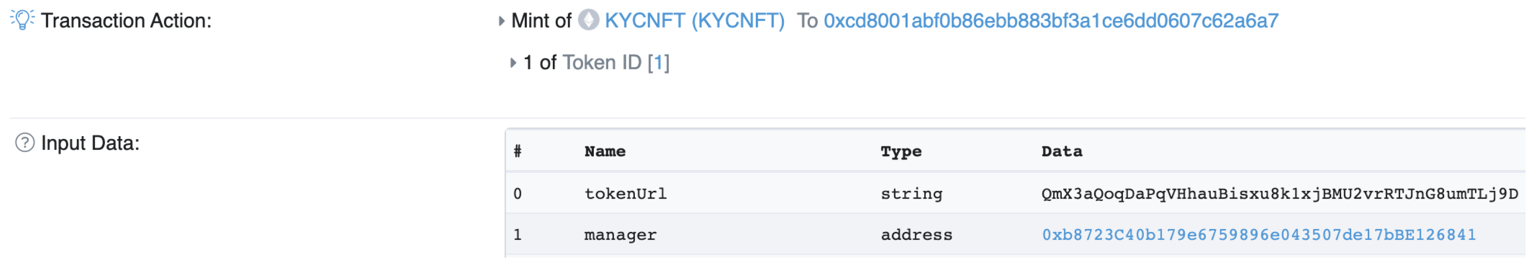Screen dimensions: 1537x270
Task: Click the "Type" column header
Action: coord(900,151)
